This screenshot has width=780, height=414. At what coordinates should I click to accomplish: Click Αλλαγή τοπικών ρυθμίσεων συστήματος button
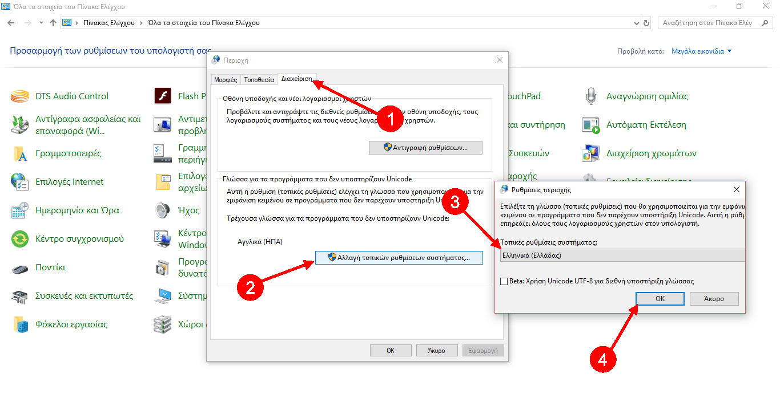click(399, 258)
